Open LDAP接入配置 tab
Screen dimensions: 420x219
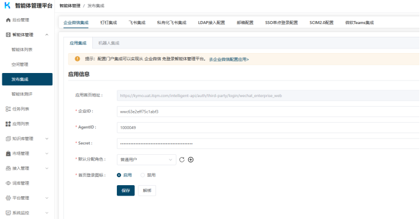211,23
